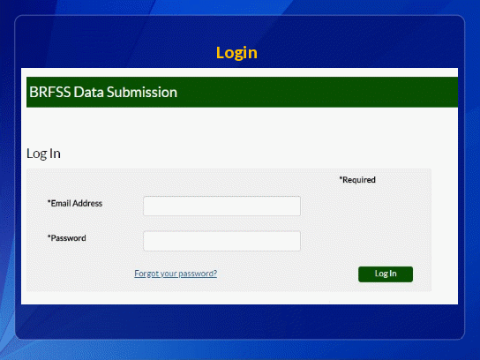The width and height of the screenshot is (480, 360).
Task: Click the *Password label
Action: click(x=66, y=238)
